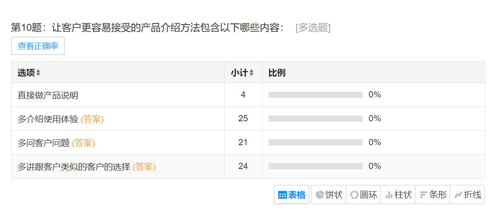500x222 pixels.
Task: Click 多讲跟客户类似的客户的选择 option text
Action: [74, 166]
